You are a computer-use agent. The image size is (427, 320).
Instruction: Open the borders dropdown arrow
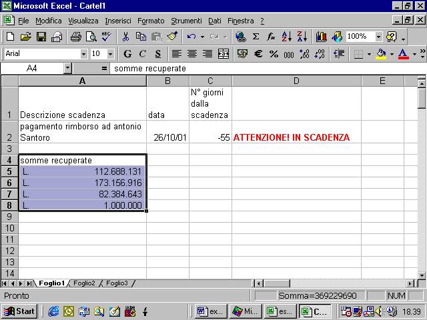[369, 54]
